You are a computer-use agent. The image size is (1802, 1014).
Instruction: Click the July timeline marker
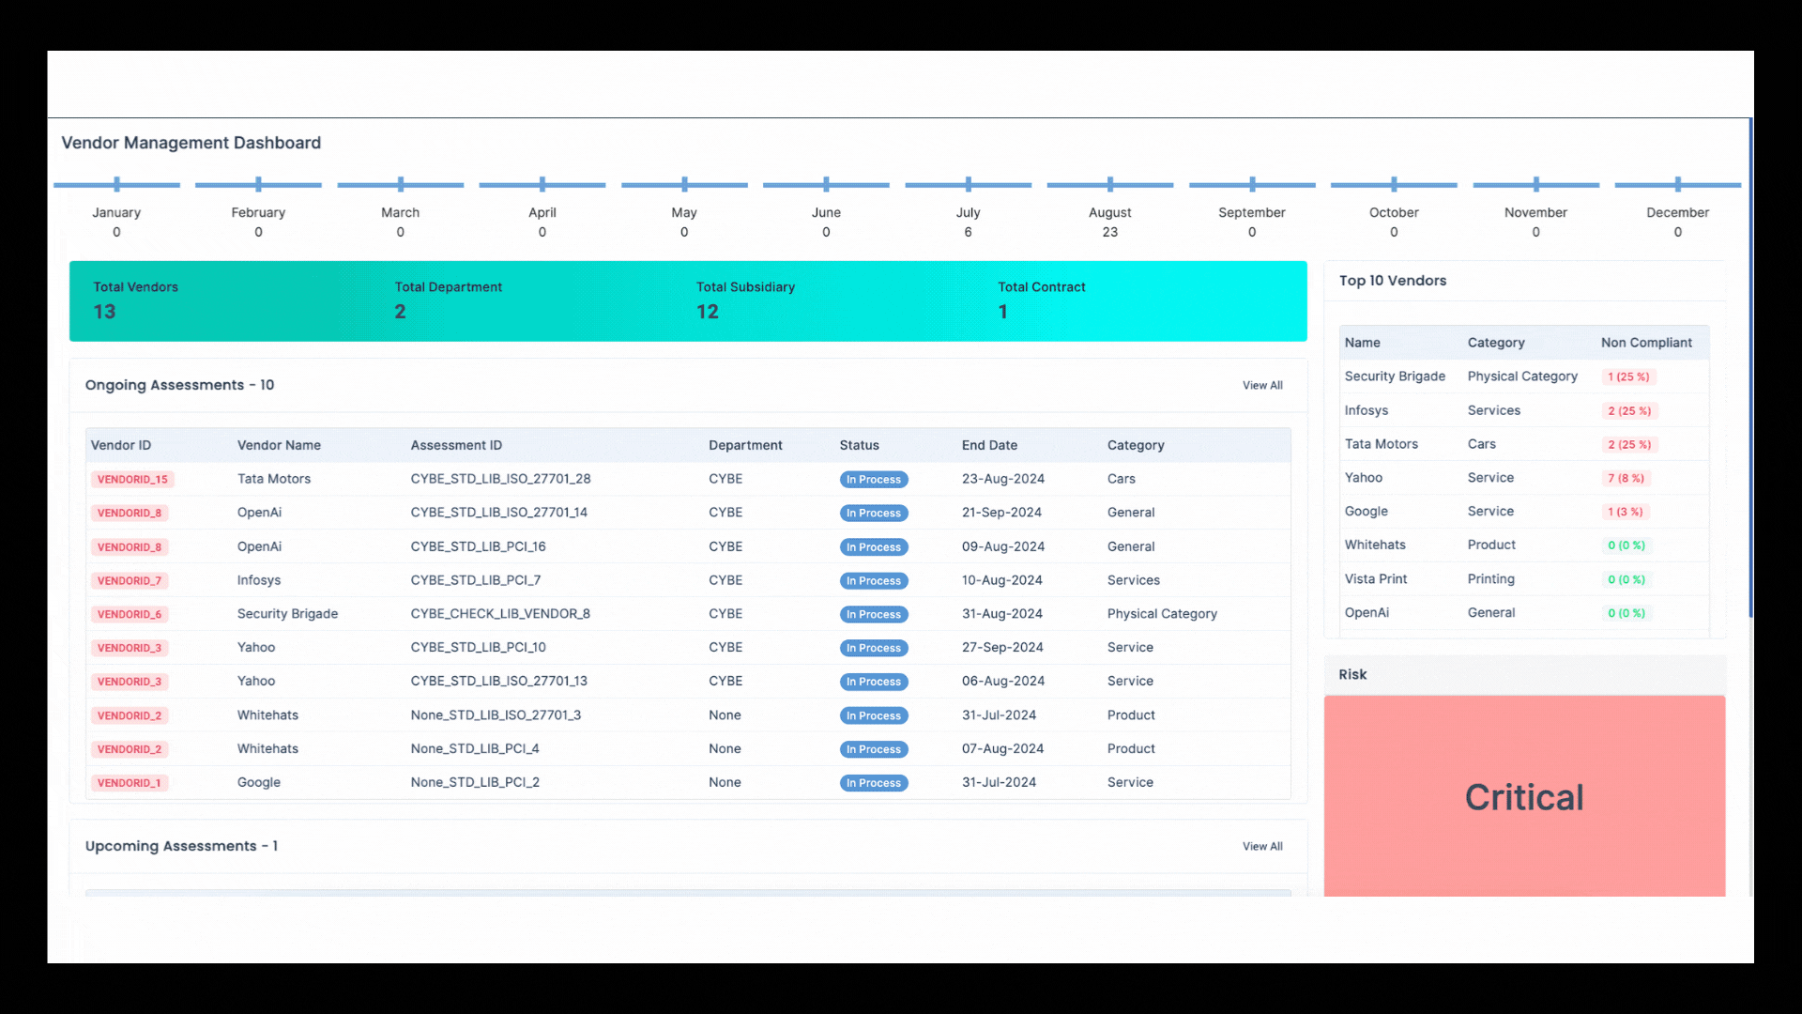968,185
